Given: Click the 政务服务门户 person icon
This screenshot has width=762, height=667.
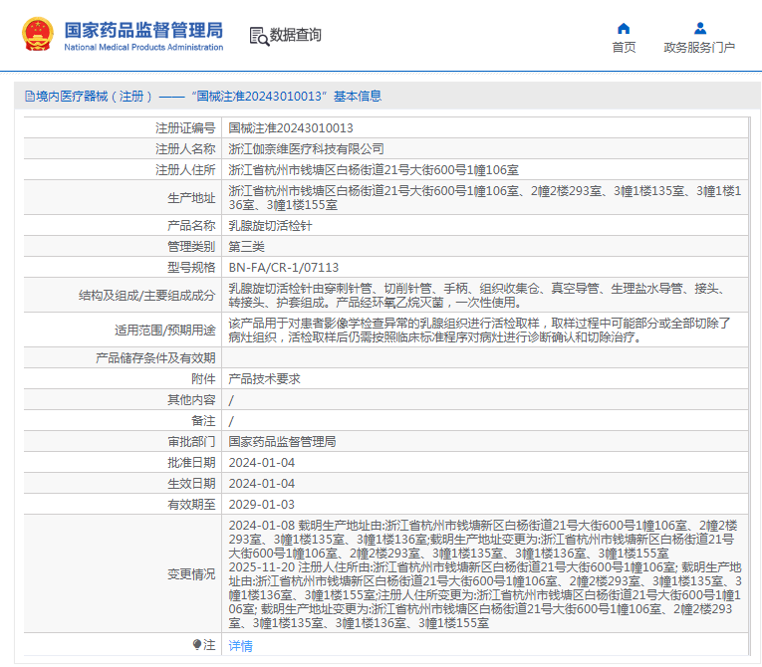Looking at the screenshot, I should point(699,28).
